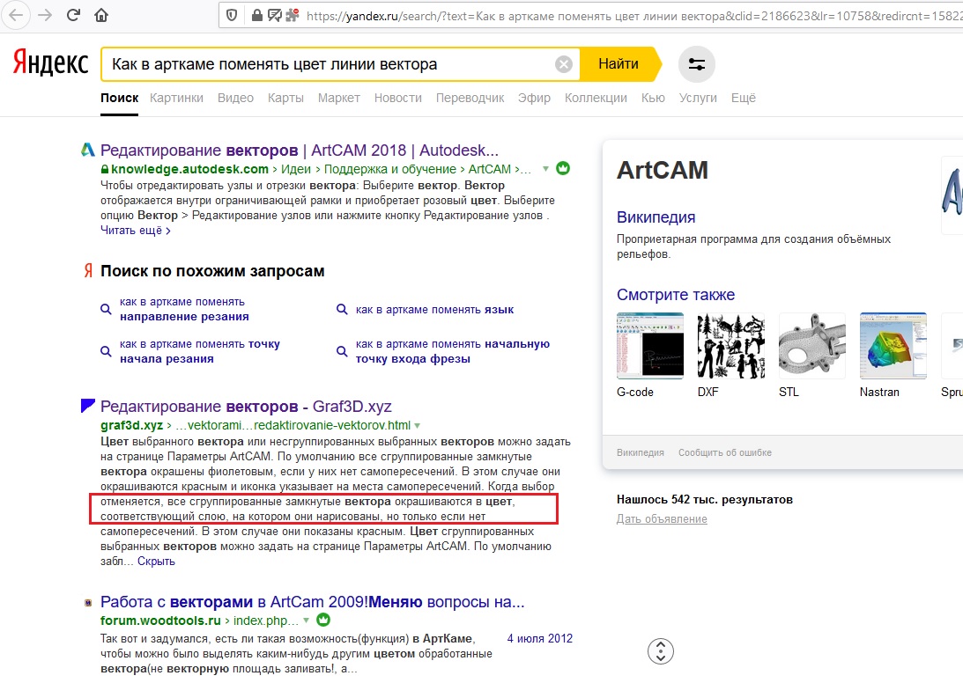The height and width of the screenshot is (683, 963).
Task: Expand dropdown arrow after knowledge.autodesk.com URL
Action: click(545, 169)
